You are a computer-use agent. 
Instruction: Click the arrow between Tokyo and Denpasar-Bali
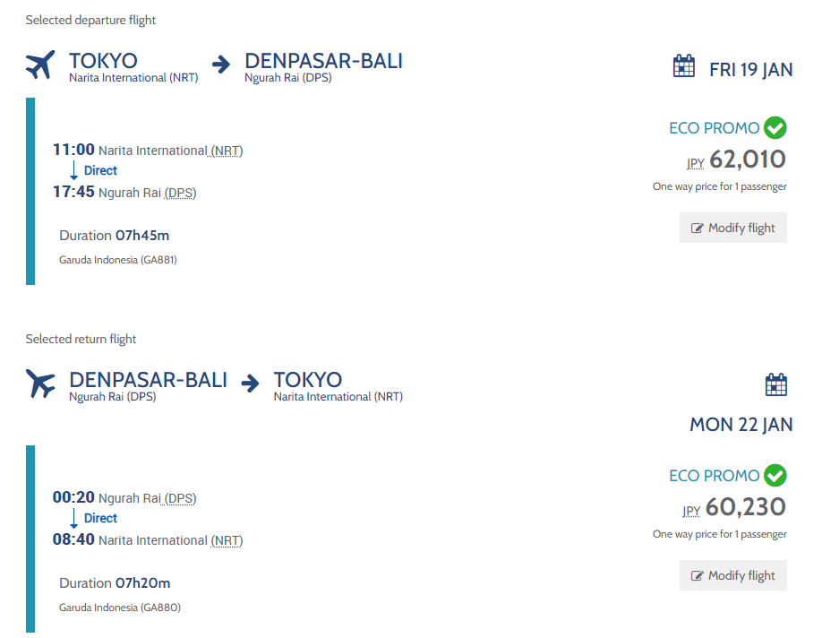tap(221, 65)
